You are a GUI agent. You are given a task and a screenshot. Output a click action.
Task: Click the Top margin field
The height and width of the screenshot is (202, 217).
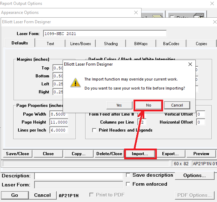(58, 68)
